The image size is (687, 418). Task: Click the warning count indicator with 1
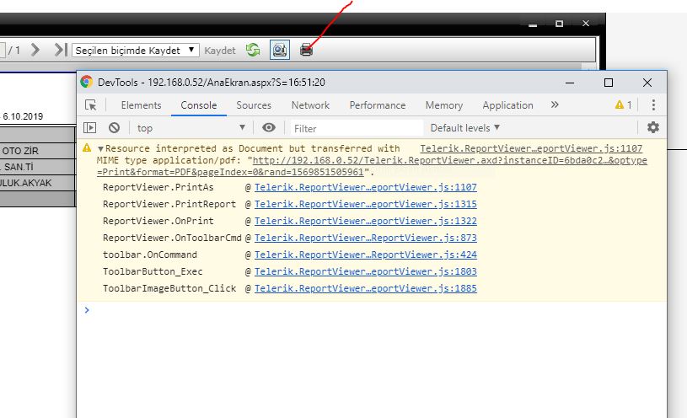coord(623,104)
